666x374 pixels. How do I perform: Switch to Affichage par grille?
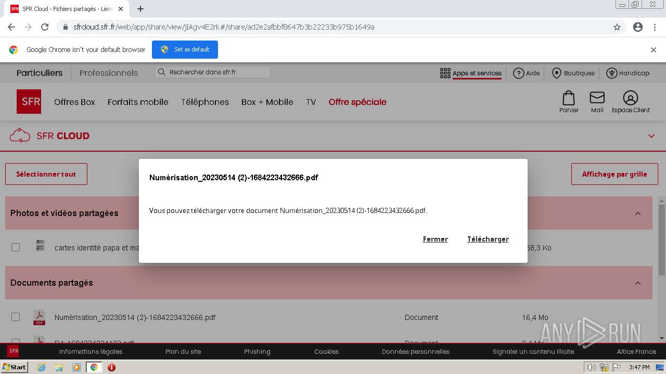(x=614, y=174)
